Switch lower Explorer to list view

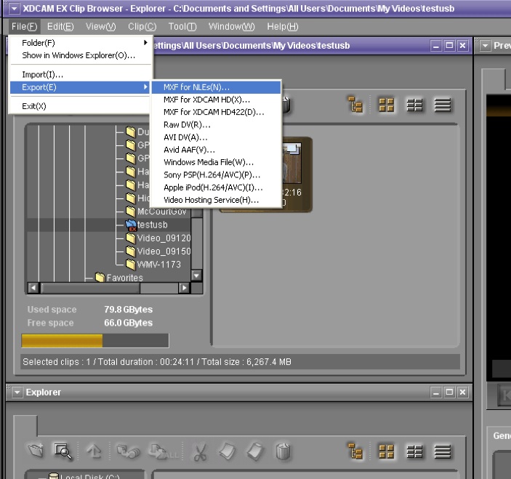click(443, 451)
